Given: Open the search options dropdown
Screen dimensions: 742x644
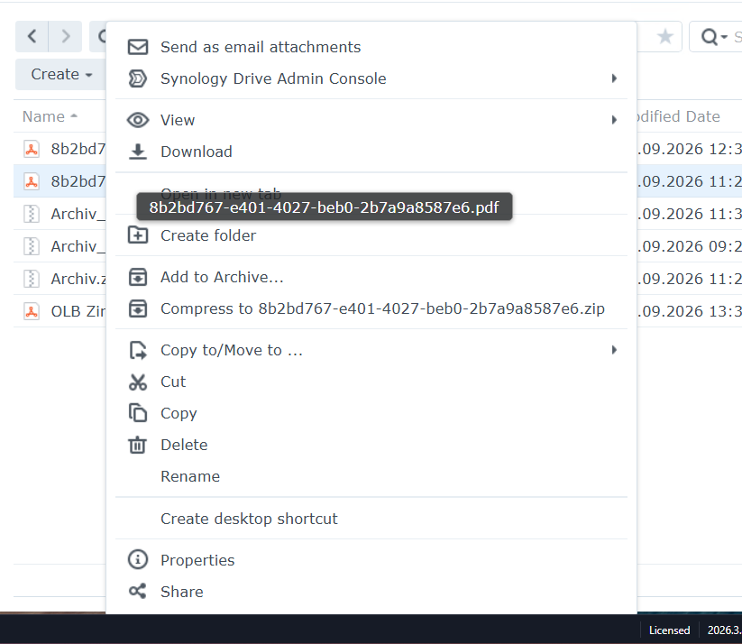Looking at the screenshot, I should click(x=714, y=36).
